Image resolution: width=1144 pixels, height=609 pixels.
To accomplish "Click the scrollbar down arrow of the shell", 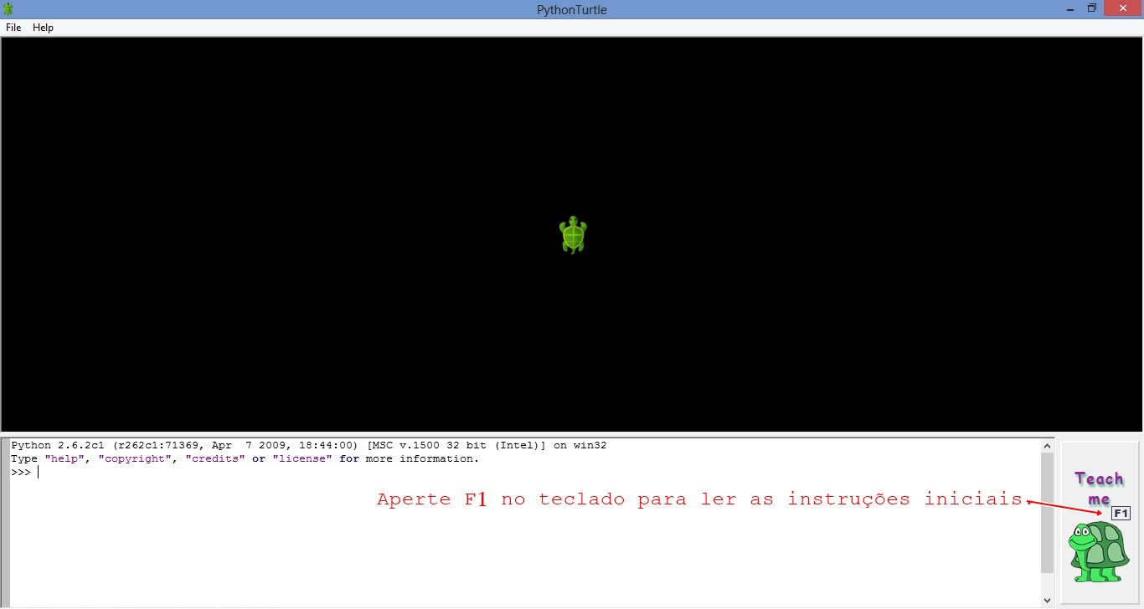I will pos(1047,599).
